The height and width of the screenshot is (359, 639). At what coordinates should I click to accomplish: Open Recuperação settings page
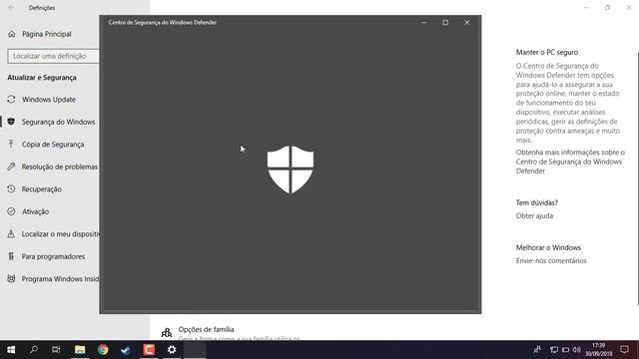tap(42, 189)
